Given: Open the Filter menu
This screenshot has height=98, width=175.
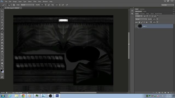Looking at the screenshot, I should pyautogui.click(x=35, y=2).
